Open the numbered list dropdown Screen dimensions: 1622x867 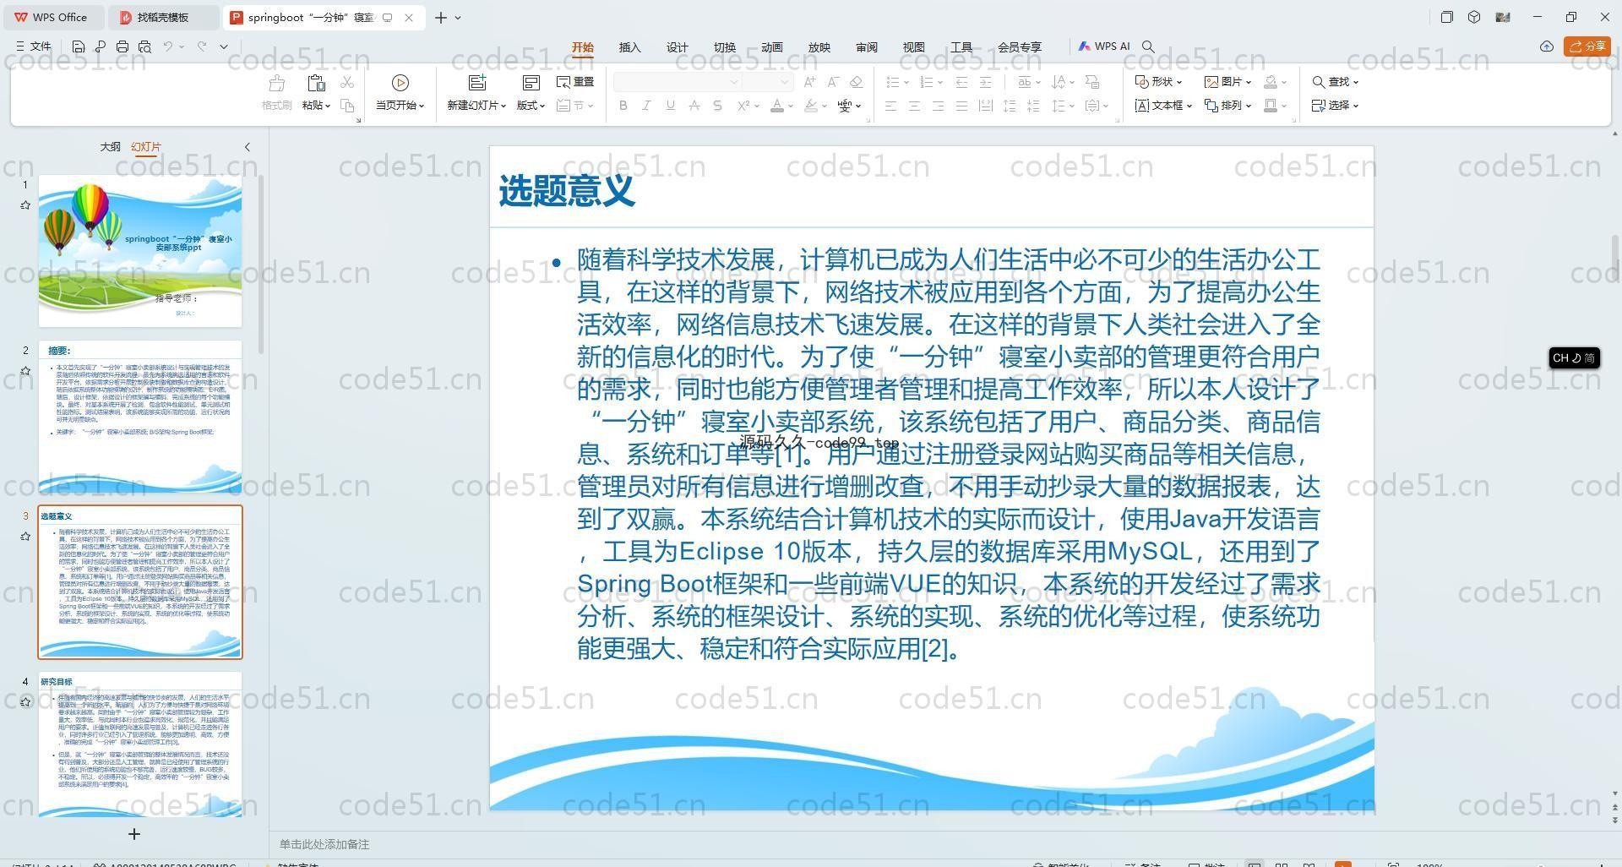940,83
